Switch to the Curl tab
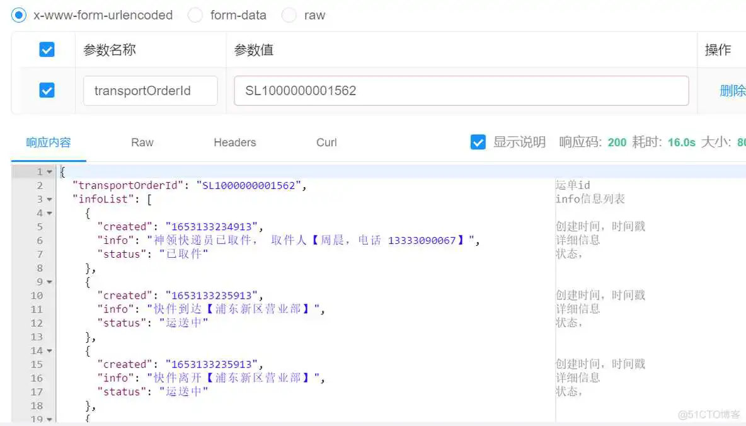Image resolution: width=746 pixels, height=426 pixels. (x=326, y=142)
